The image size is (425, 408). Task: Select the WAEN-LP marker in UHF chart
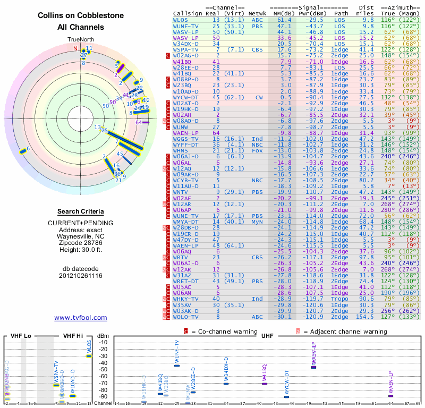pos(390,396)
